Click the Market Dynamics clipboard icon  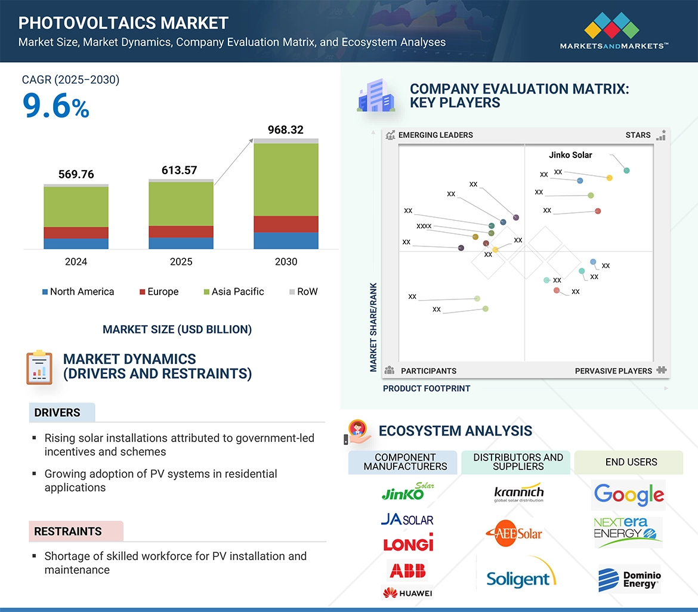tap(39, 367)
